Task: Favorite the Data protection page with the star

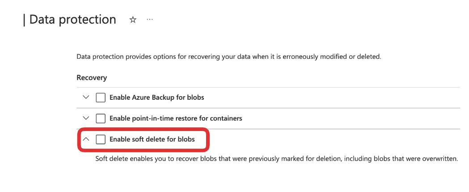Action: pos(133,20)
